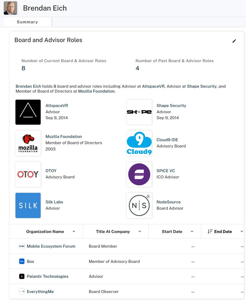
Task: Click the Box organization link
Action: [30, 262]
